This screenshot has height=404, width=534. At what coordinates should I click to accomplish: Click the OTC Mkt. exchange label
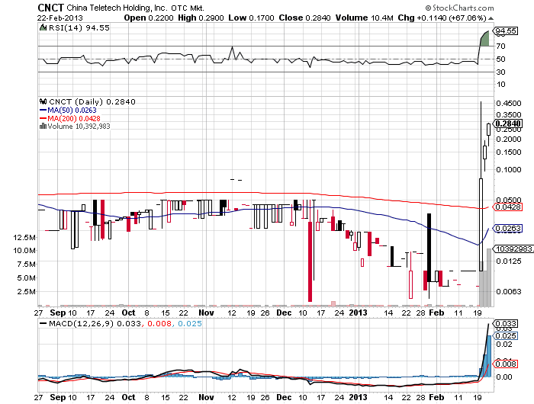[x=188, y=8]
